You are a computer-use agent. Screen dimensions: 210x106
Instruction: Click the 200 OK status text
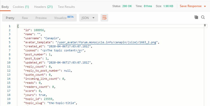pyautogui.click(x=127, y=6)
